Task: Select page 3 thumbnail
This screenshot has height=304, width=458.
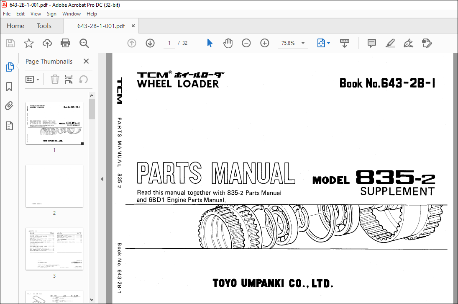Action: [54, 249]
